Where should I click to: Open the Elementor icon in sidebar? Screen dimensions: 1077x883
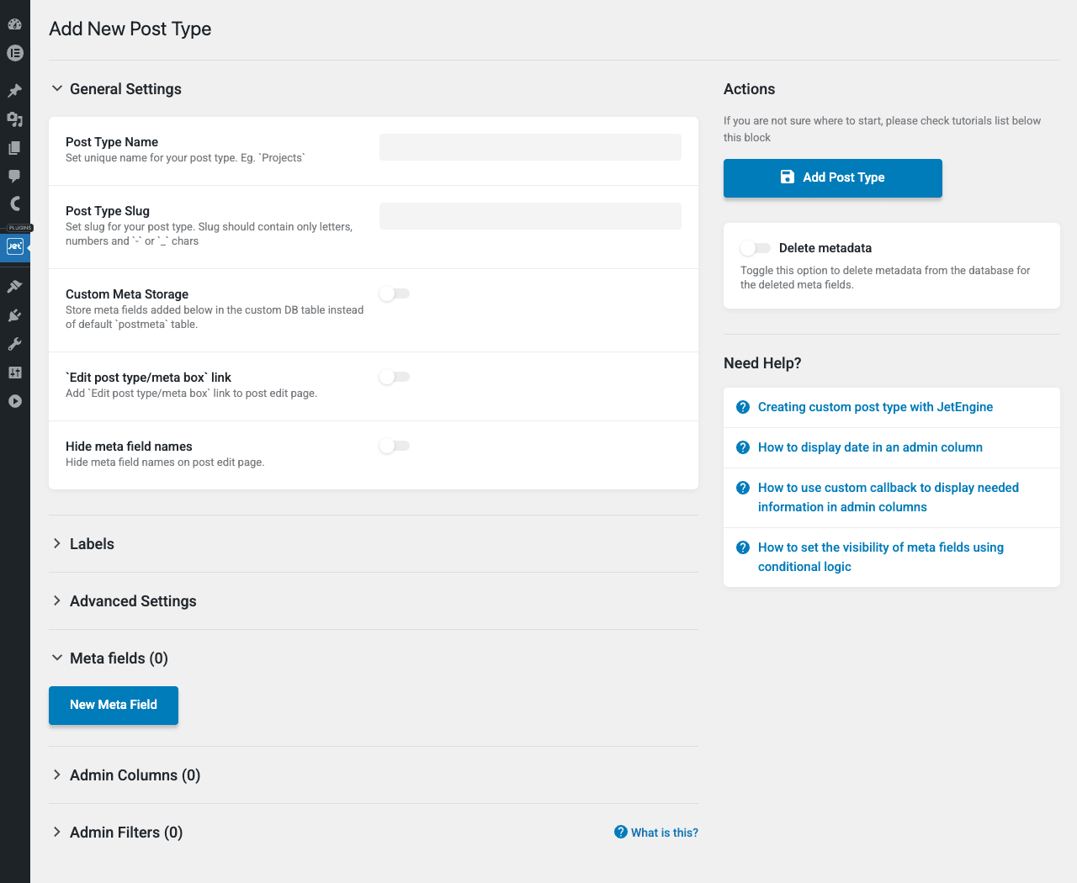14,53
